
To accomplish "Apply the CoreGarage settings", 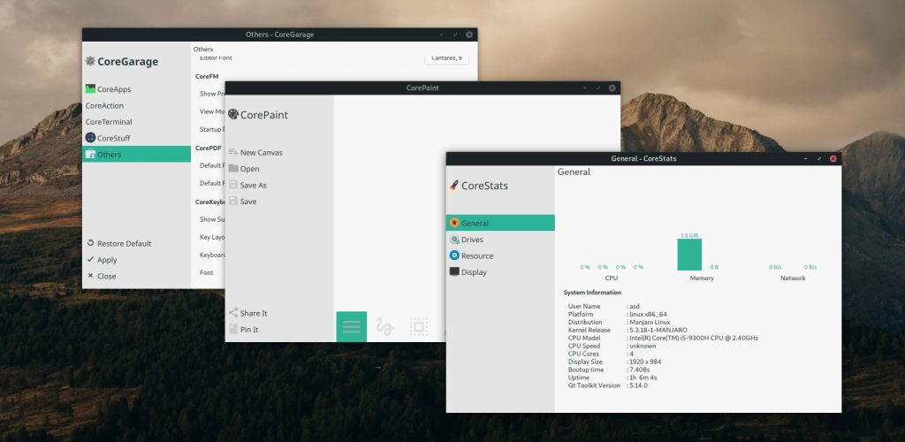I will tap(106, 260).
